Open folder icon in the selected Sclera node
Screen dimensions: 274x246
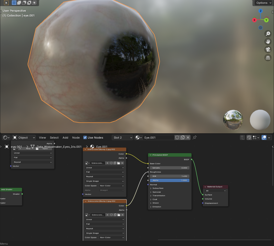[x=119, y=215]
